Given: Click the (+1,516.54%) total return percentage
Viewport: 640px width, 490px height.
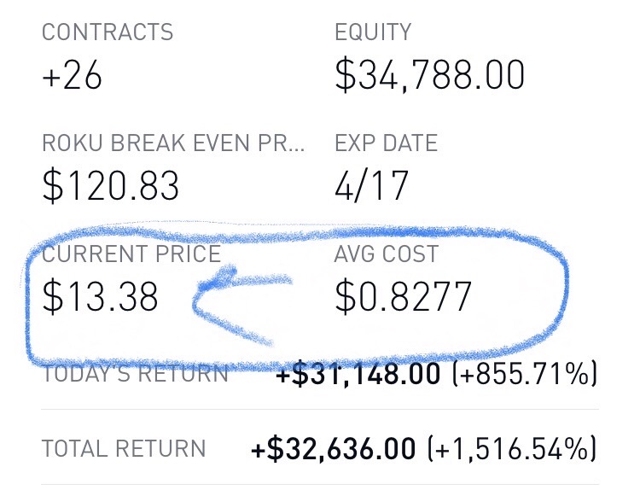Looking at the screenshot, I should (512, 448).
